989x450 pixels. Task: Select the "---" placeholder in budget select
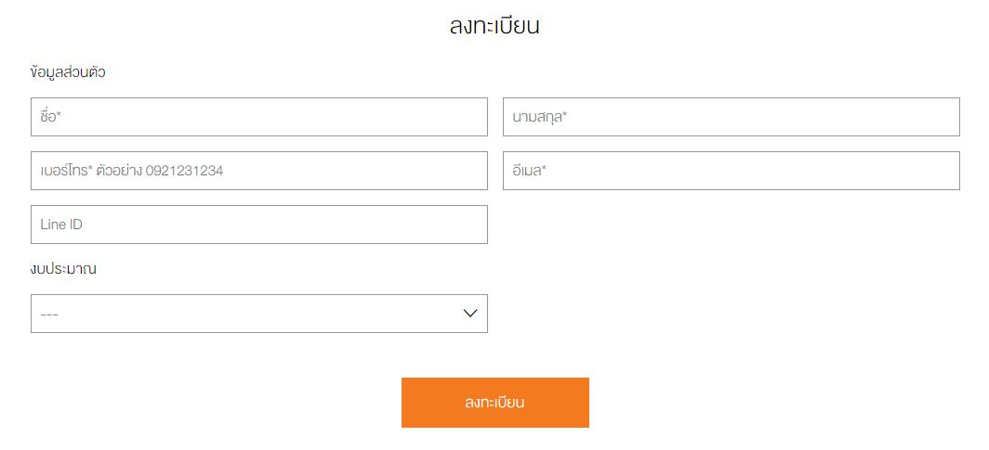point(50,315)
